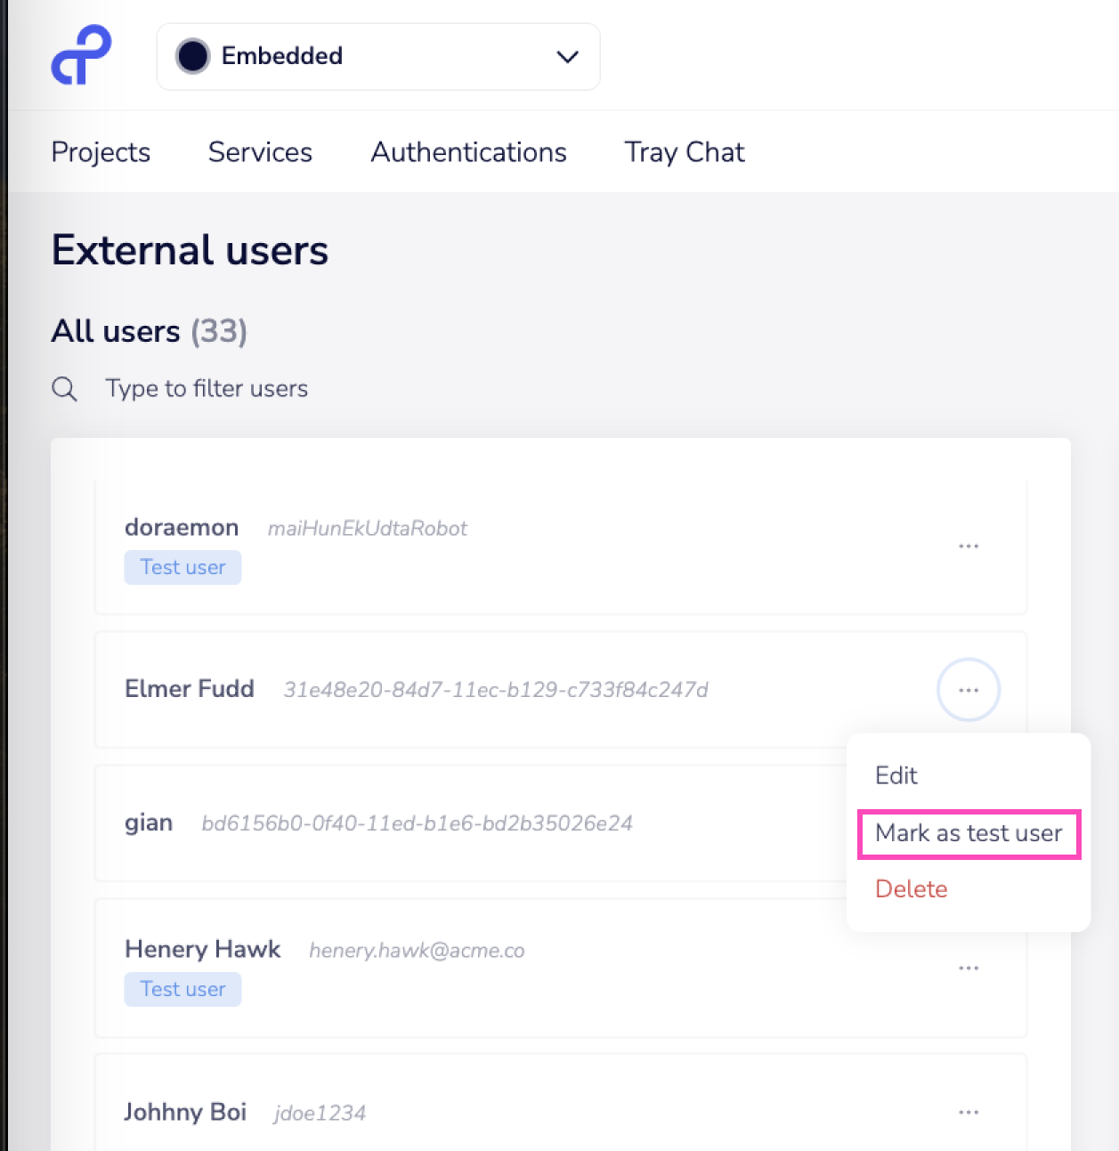Open the actions menu for Henery Hawk
The image size is (1119, 1151).
[x=969, y=968]
